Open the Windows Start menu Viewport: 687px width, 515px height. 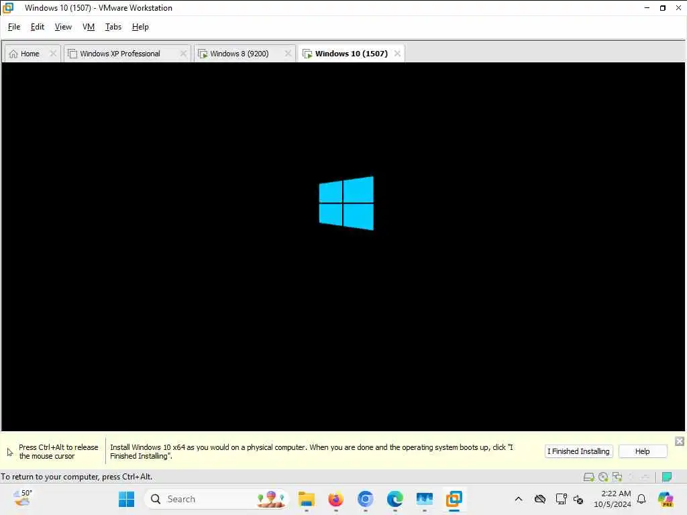click(127, 499)
